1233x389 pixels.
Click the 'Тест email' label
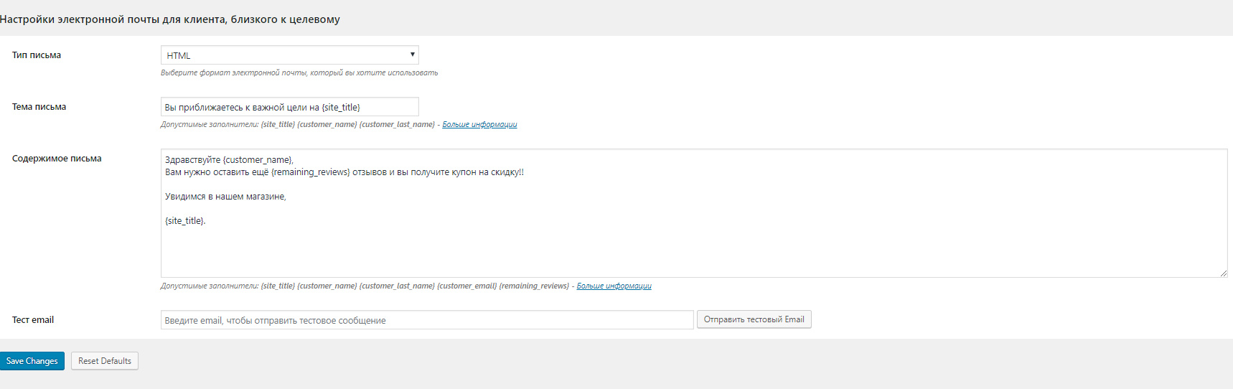point(33,320)
